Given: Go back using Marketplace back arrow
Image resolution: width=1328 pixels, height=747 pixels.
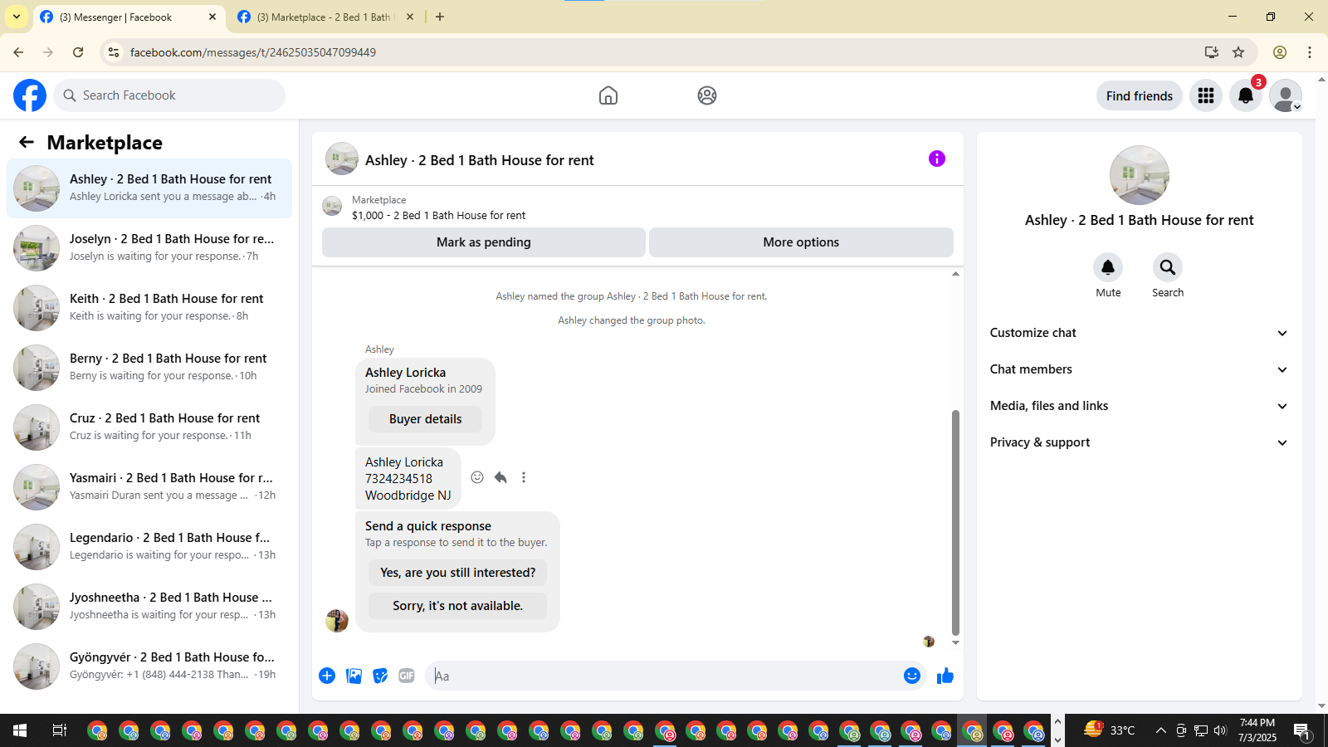Looking at the screenshot, I should [x=27, y=142].
